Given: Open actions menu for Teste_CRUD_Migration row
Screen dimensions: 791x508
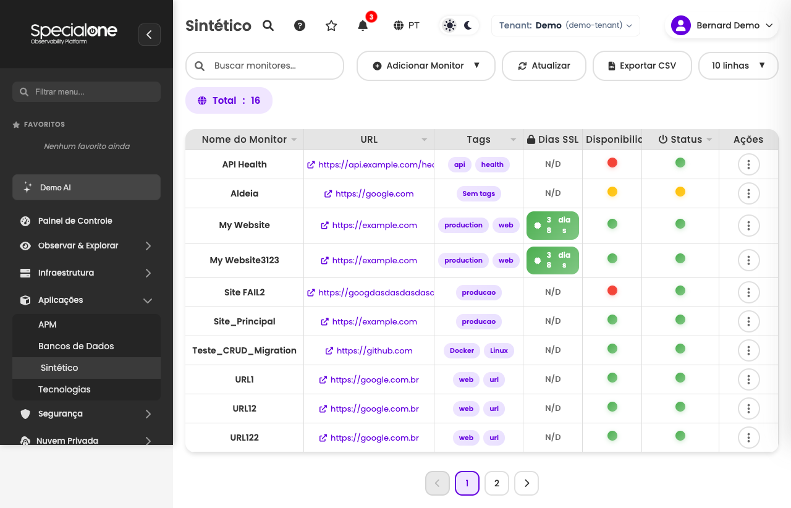Looking at the screenshot, I should 748,350.
